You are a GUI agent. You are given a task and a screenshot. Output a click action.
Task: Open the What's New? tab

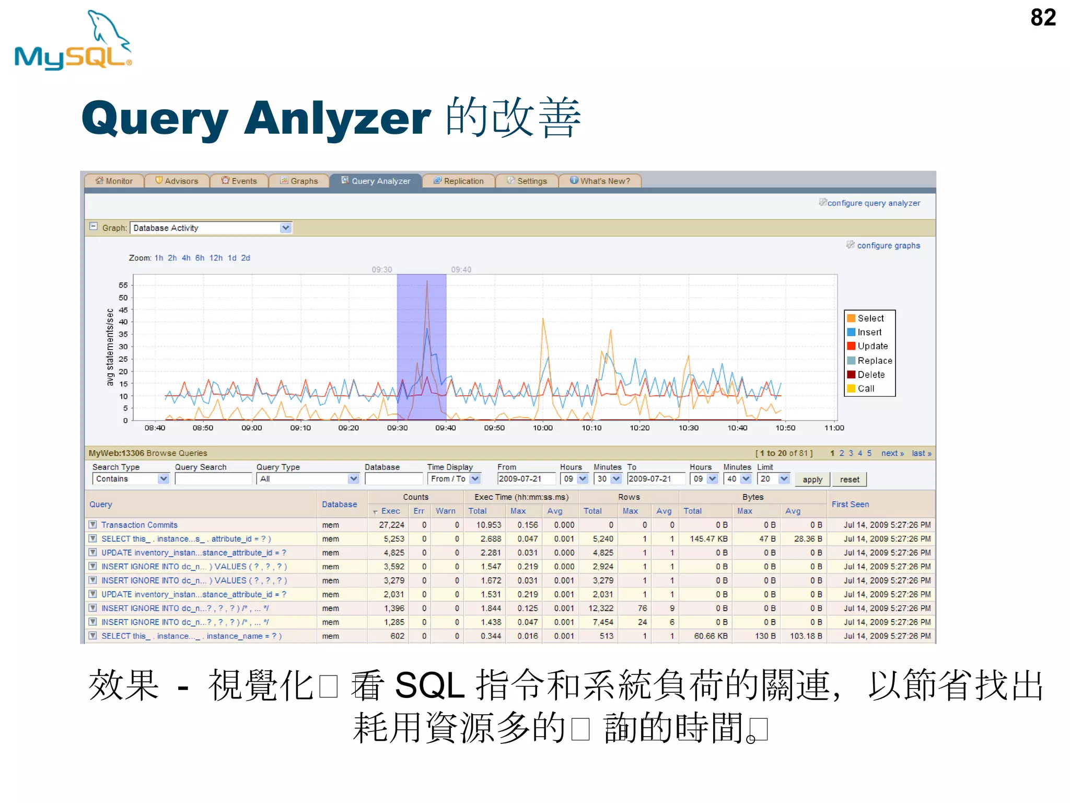coord(600,181)
